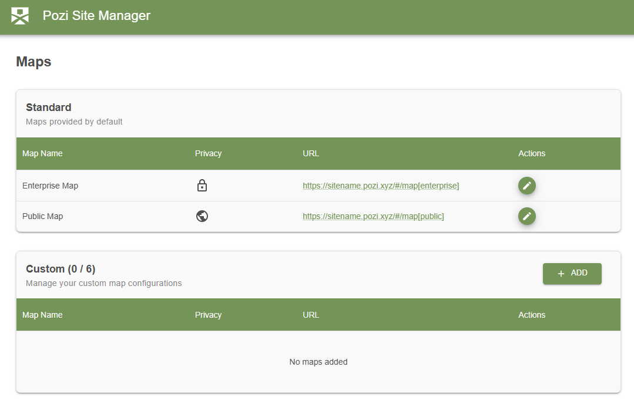Click the Custom (0 / 6) section header
This screenshot has width=634, height=407.
click(x=61, y=268)
